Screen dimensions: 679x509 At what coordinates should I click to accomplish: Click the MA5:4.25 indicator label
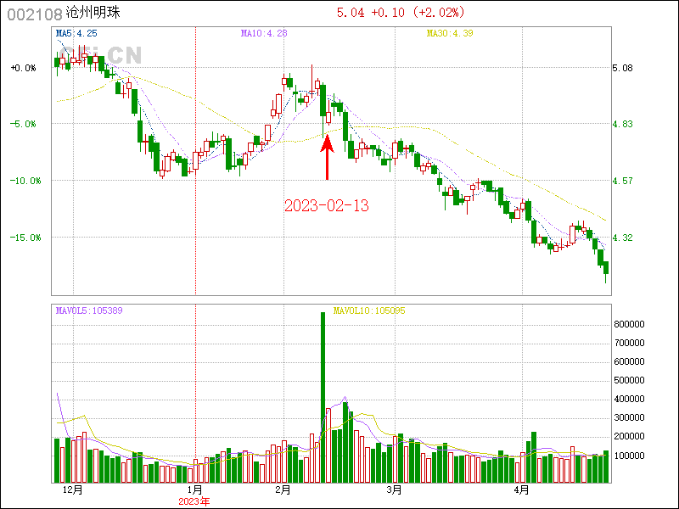click(x=76, y=33)
